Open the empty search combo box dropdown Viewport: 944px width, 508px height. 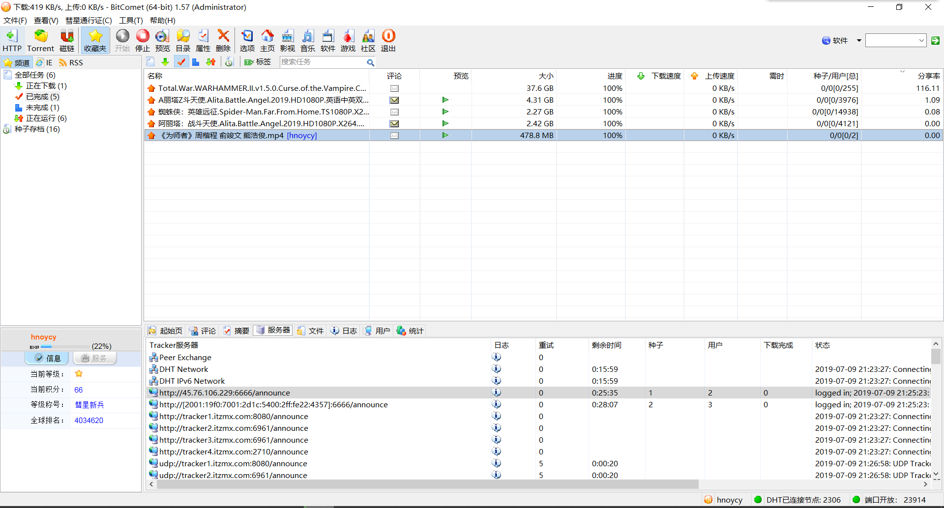pyautogui.click(x=921, y=41)
